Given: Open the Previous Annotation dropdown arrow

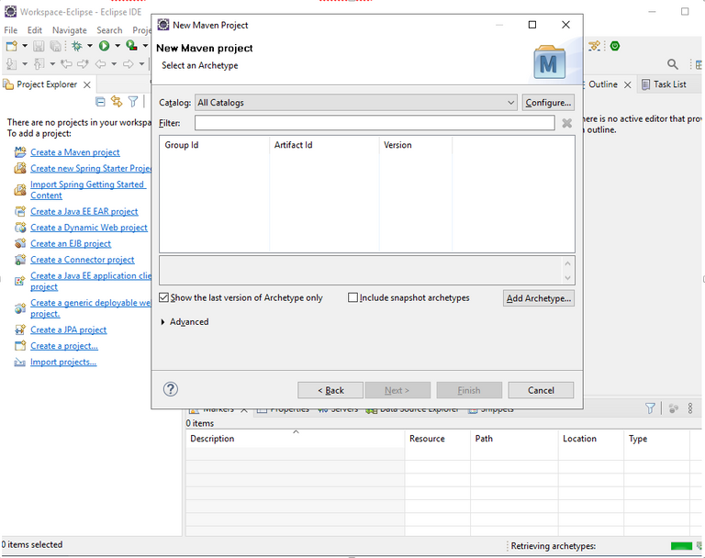Looking at the screenshot, I should click(x=52, y=64).
